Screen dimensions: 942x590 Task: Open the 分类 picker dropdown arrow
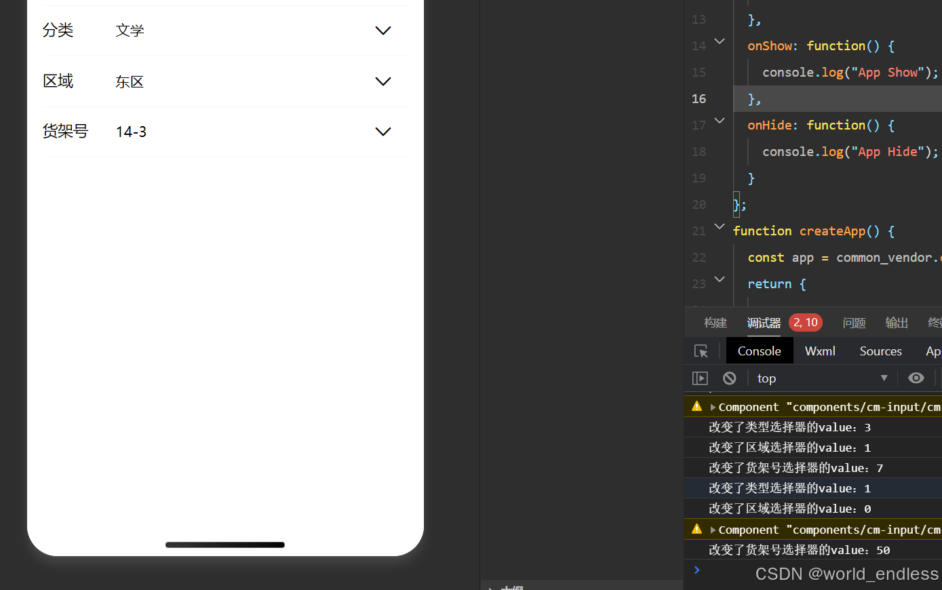[383, 31]
